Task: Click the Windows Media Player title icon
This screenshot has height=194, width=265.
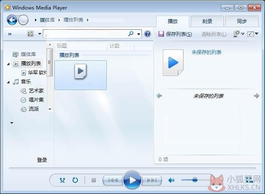Action: tap(7, 7)
